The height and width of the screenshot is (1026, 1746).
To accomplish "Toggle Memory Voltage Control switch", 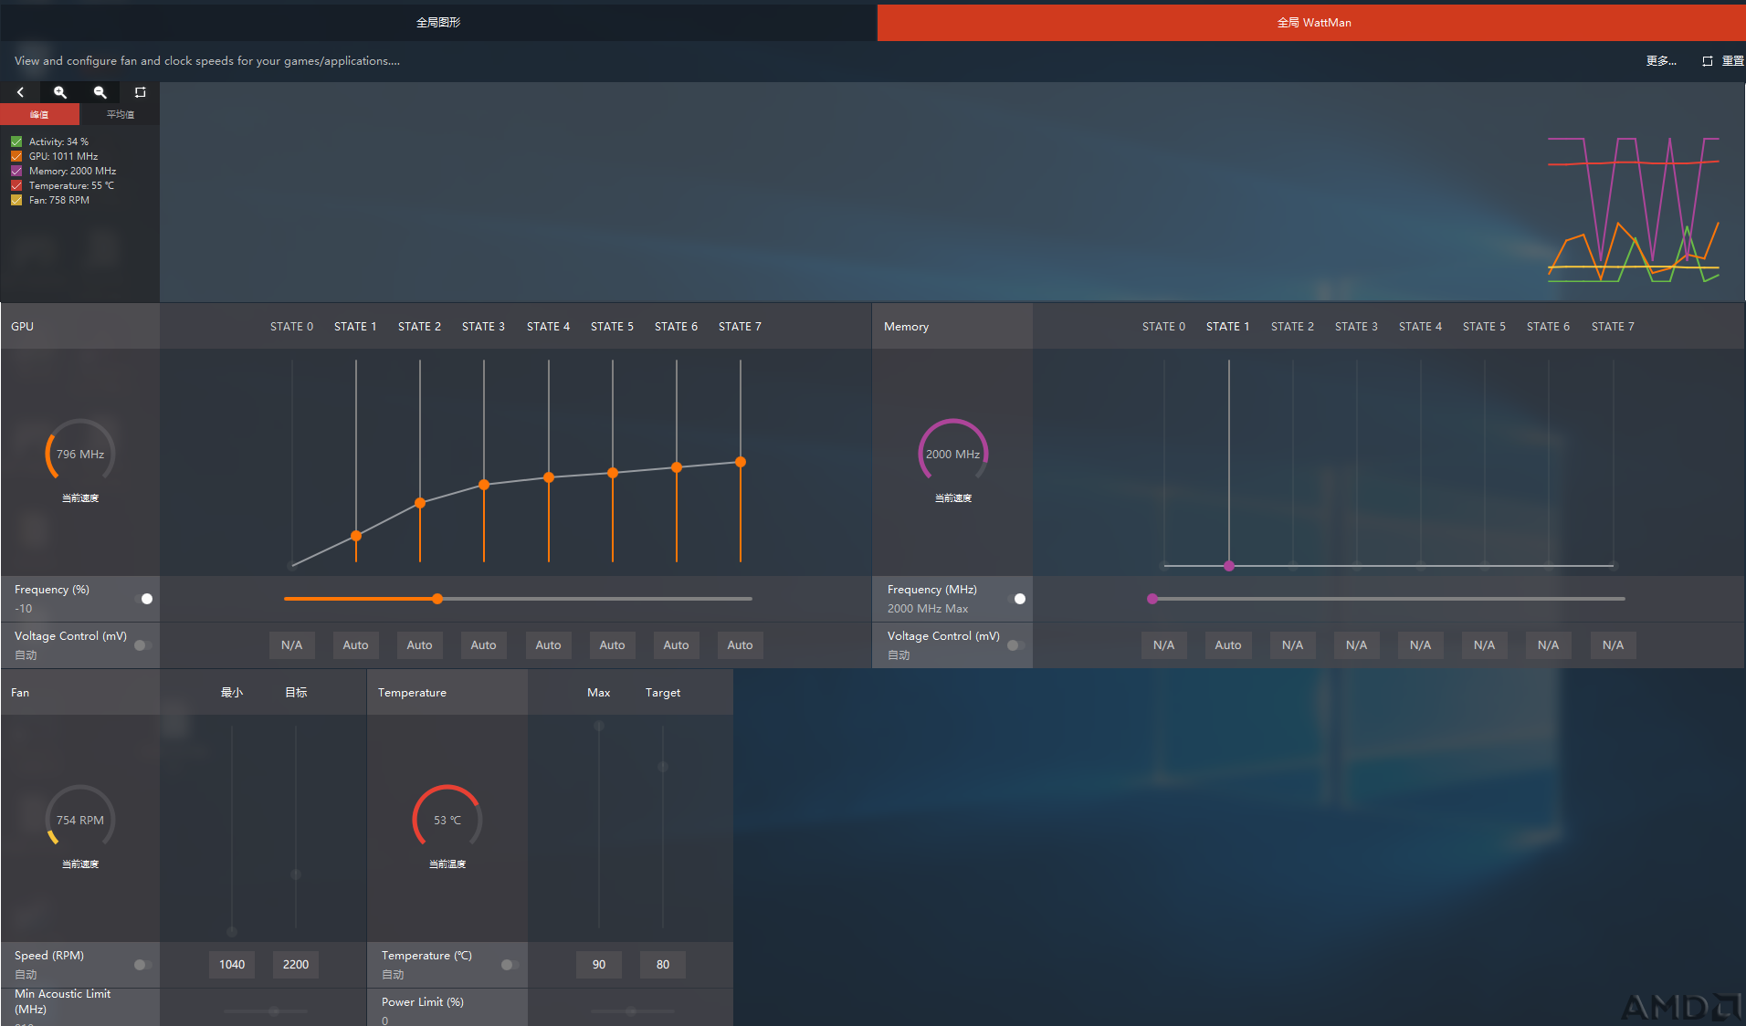I will 1016,645.
